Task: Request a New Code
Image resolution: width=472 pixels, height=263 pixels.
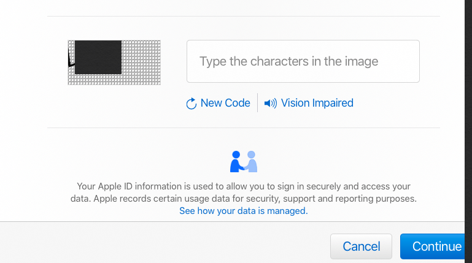Action: (x=219, y=103)
